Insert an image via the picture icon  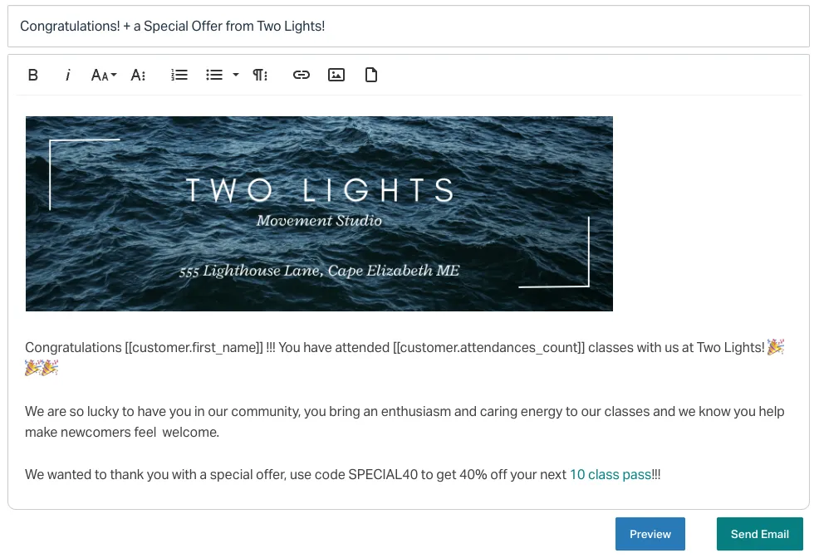click(336, 75)
